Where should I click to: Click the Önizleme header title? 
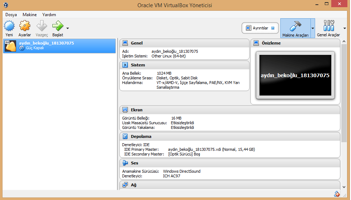click(x=271, y=43)
